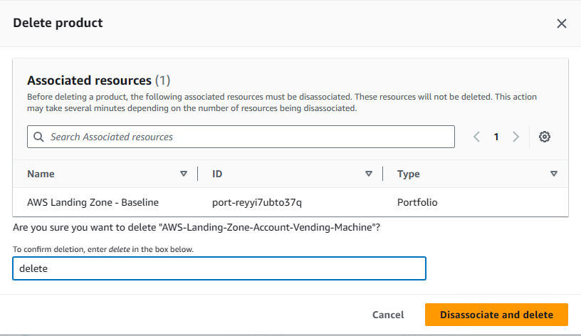Cancel the product deletion

tap(388, 315)
